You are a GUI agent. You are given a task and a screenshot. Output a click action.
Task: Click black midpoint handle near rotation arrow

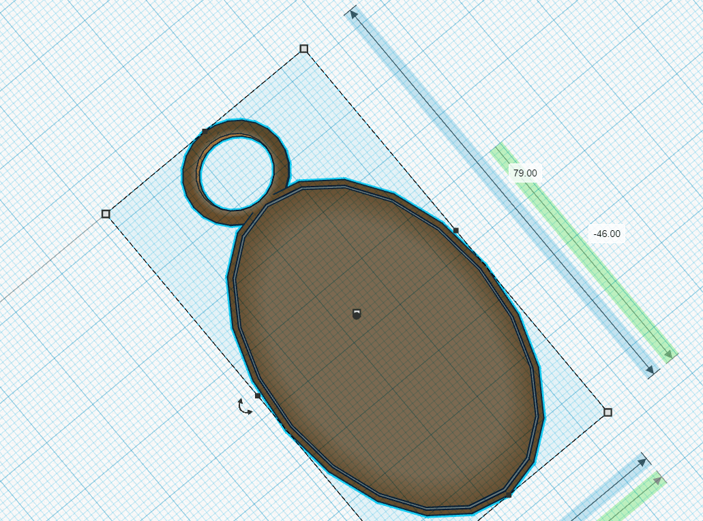258,396
